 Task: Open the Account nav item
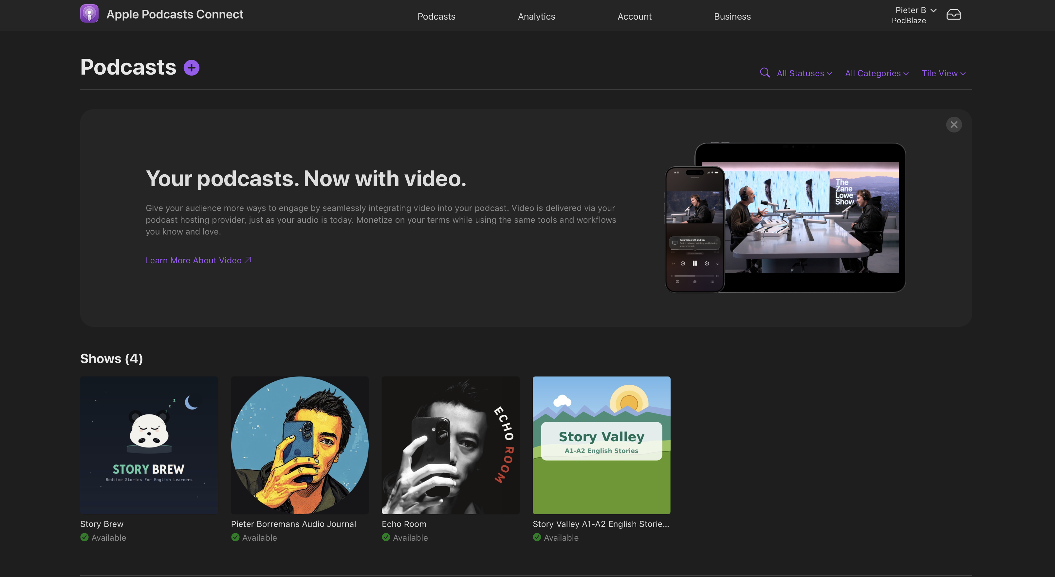click(x=634, y=16)
